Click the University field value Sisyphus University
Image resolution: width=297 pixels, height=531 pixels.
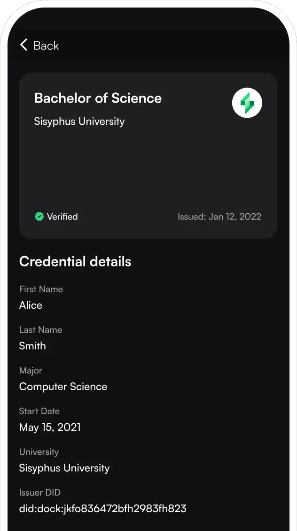coord(64,468)
